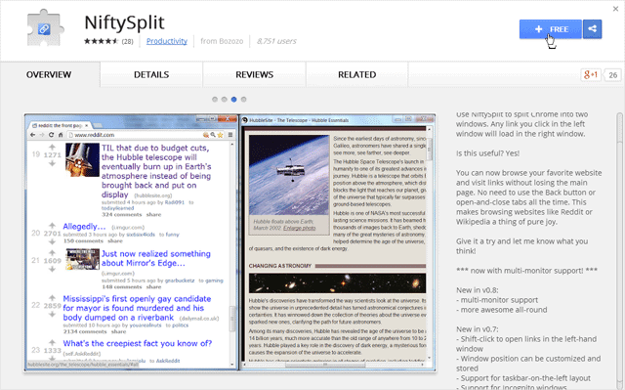This screenshot has height=390, width=625.
Task: Click the 'New in v0.8:' heading
Action: [x=478, y=290]
